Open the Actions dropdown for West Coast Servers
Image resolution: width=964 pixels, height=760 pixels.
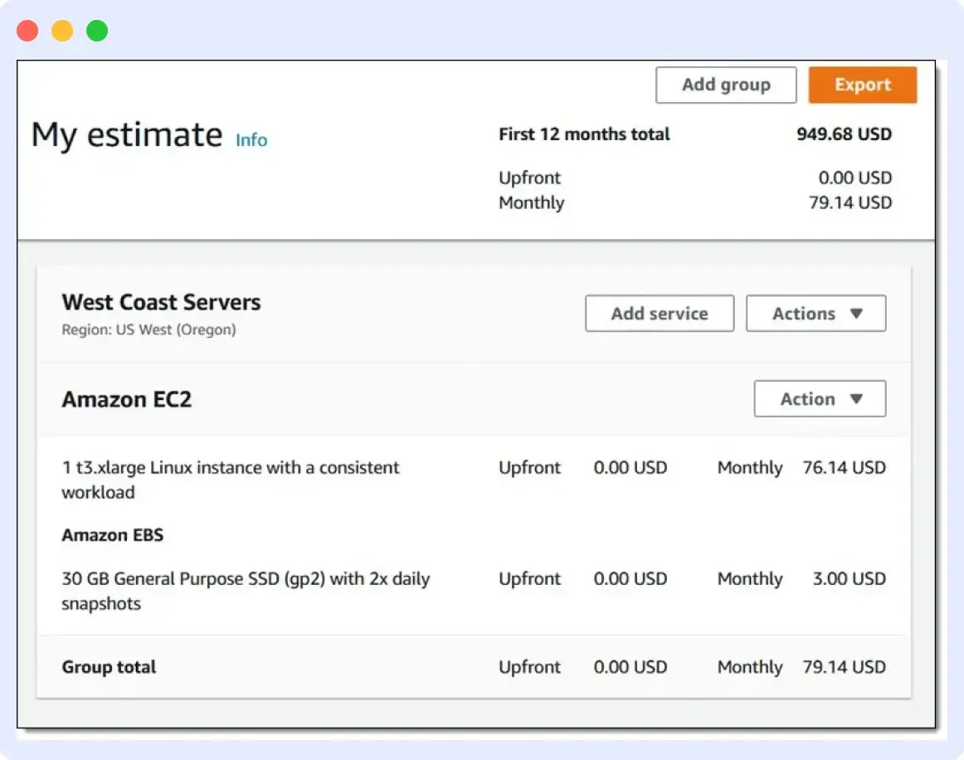[816, 313]
